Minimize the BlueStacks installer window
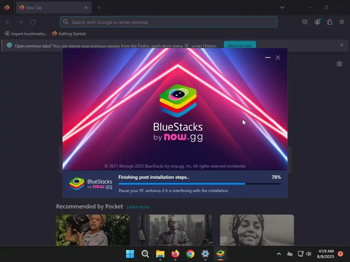This screenshot has height=262, width=350. pyautogui.click(x=268, y=57)
